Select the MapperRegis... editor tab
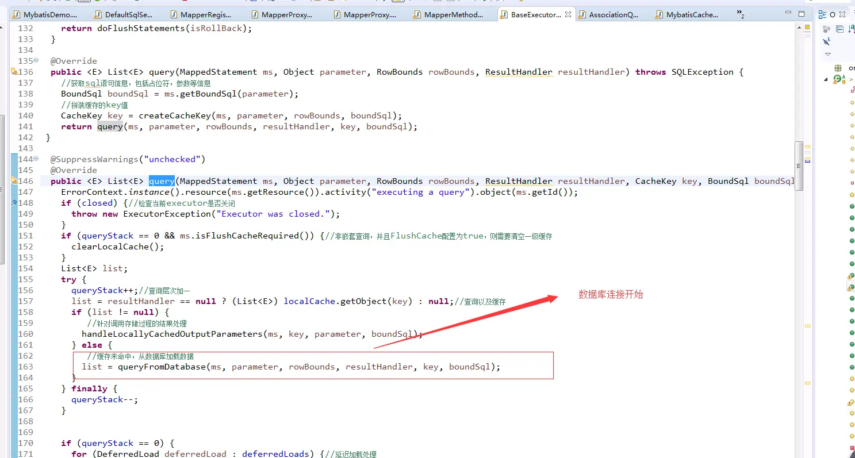Viewport: 855px width, 458px height. (201, 14)
